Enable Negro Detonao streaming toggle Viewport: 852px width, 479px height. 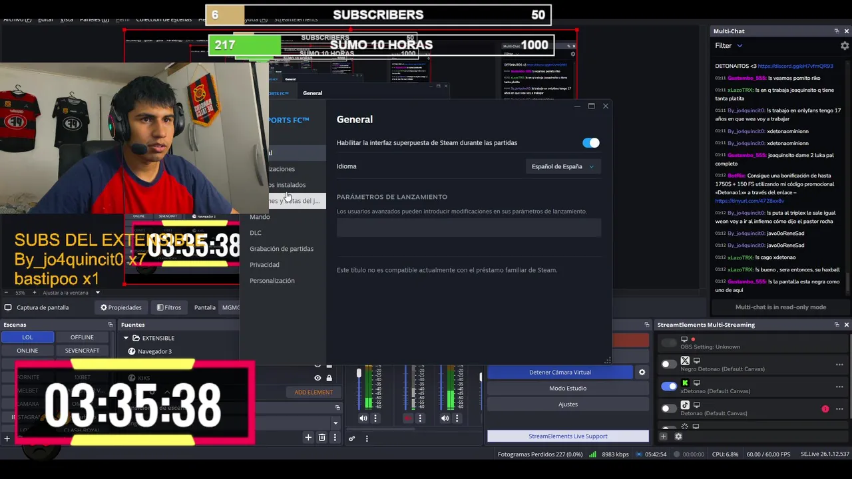[x=669, y=365]
